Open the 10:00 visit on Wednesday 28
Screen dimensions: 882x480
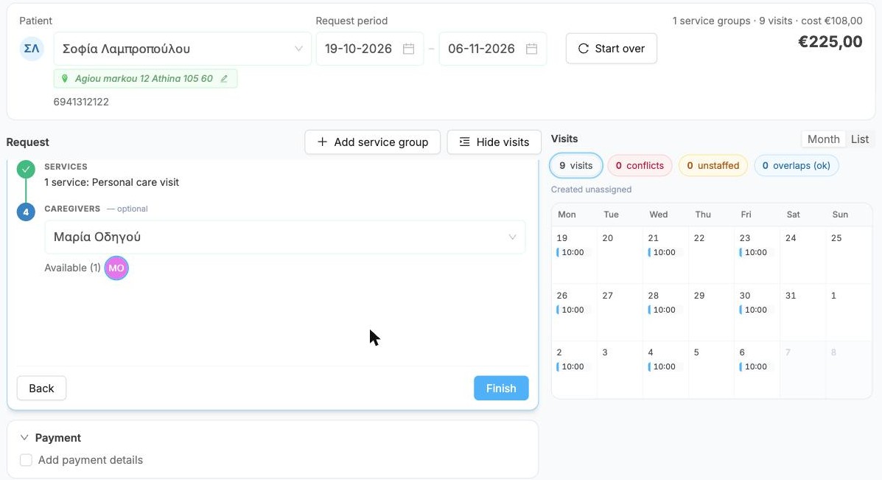664,310
